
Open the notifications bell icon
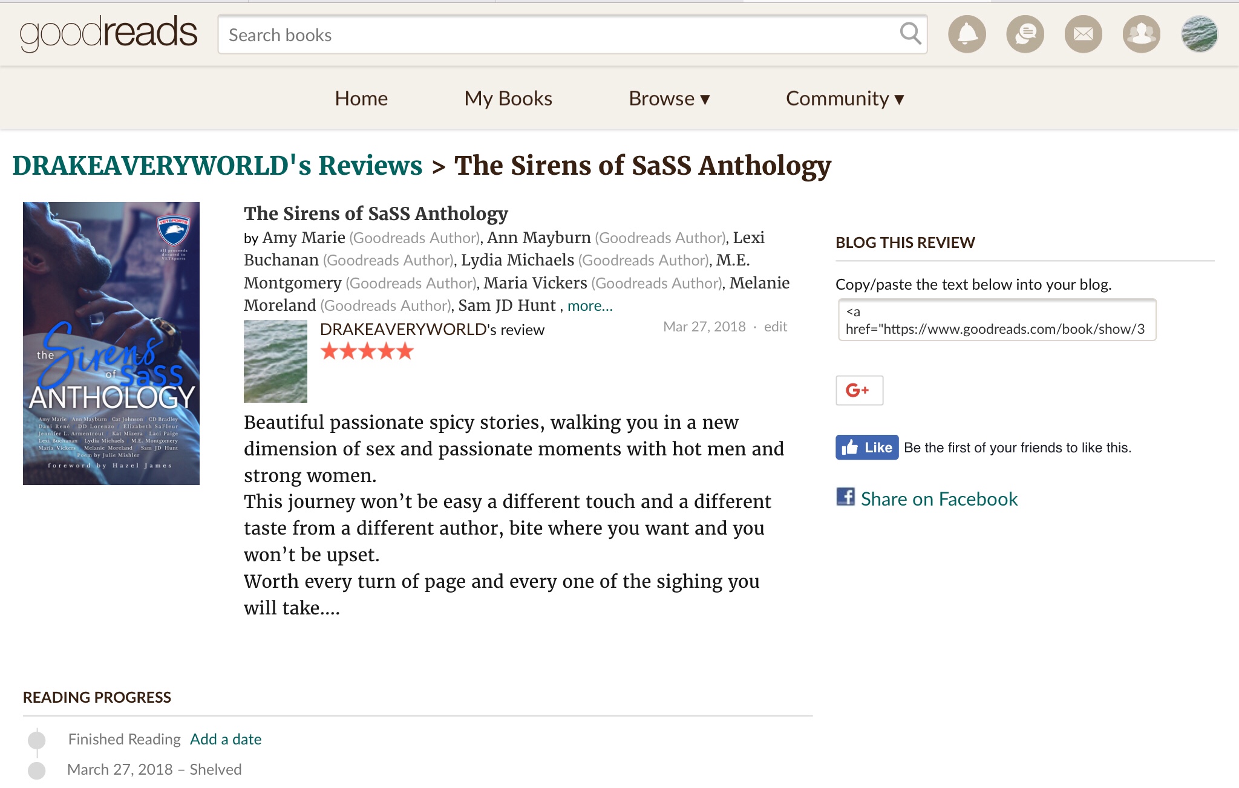pyautogui.click(x=966, y=34)
